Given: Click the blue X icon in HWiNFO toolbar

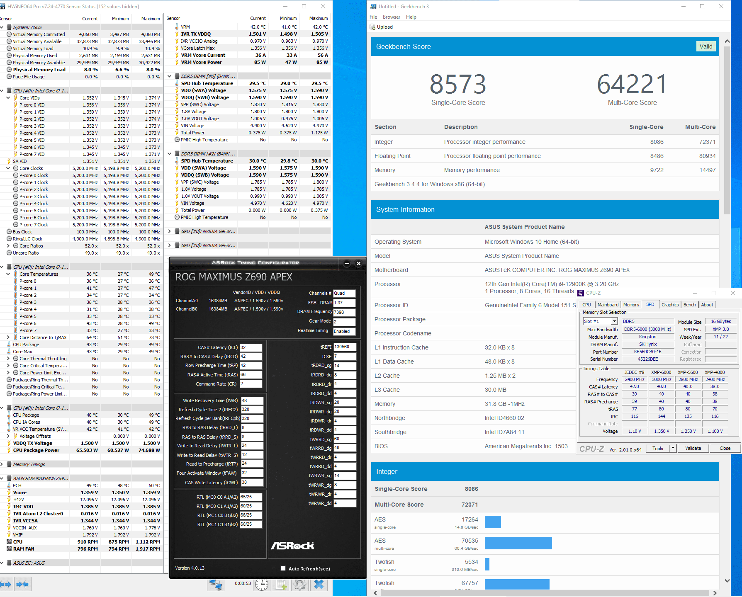Looking at the screenshot, I should (x=319, y=585).
